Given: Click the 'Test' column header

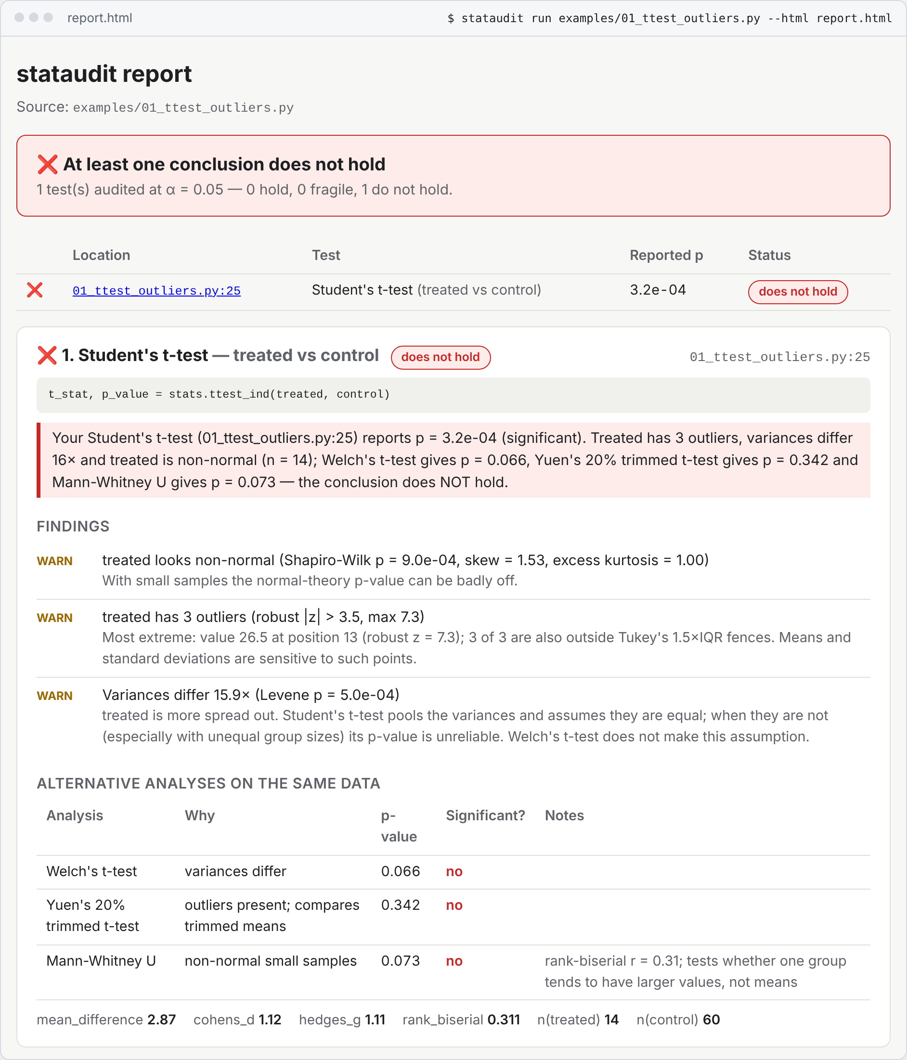Looking at the screenshot, I should coord(326,255).
